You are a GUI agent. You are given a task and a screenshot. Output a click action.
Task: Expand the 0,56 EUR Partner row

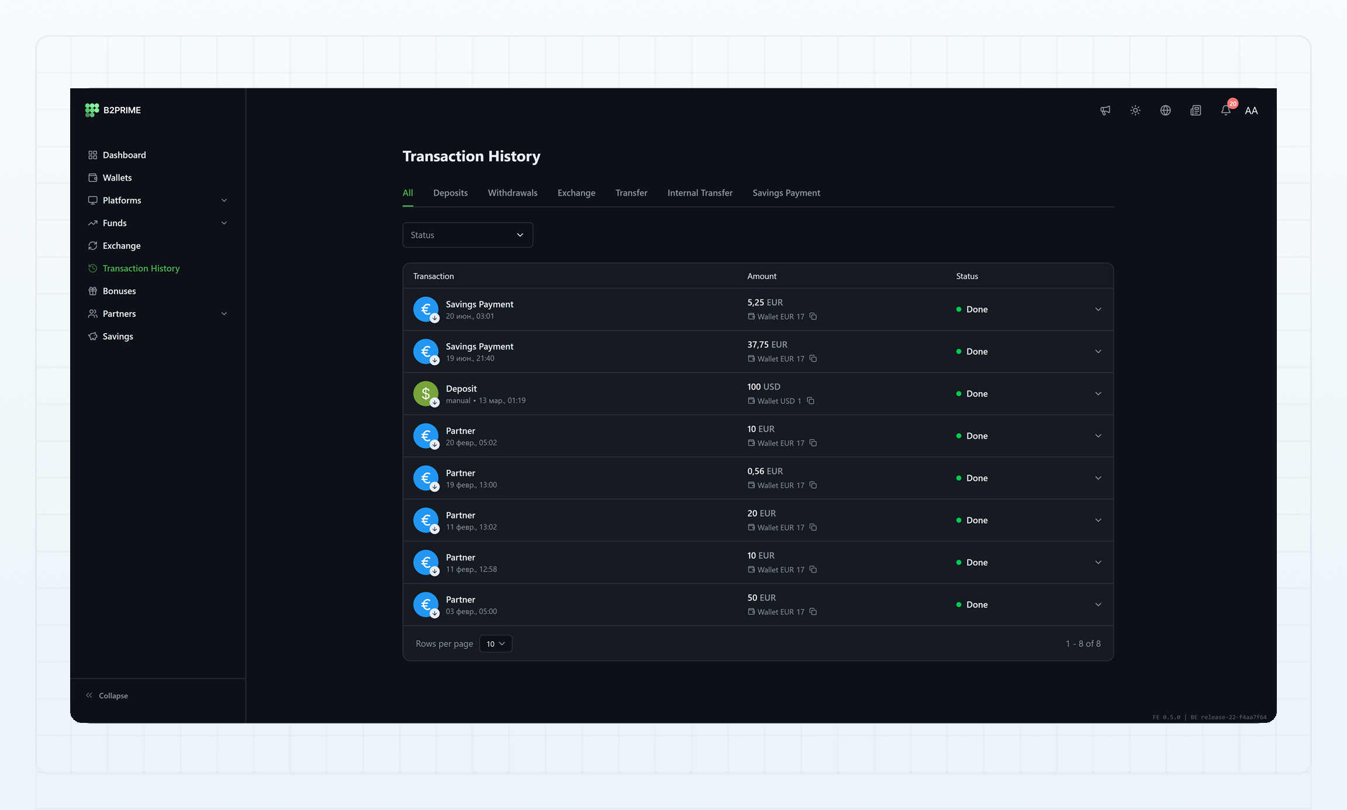point(1098,478)
